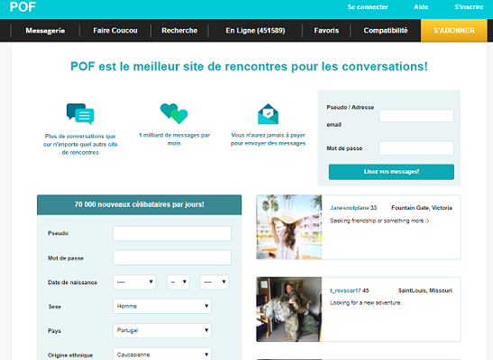This screenshot has width=493, height=360.
Task: Click the text 'Seeking friendship or something more :)'
Action: (379, 221)
